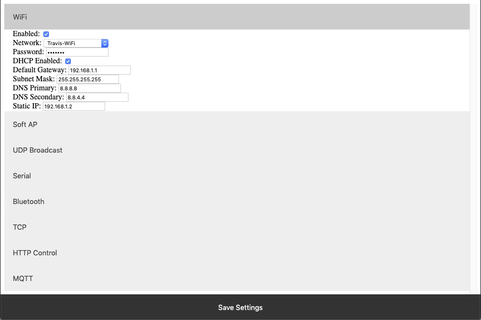Click the 'DNS Secondary:' label text

39,97
